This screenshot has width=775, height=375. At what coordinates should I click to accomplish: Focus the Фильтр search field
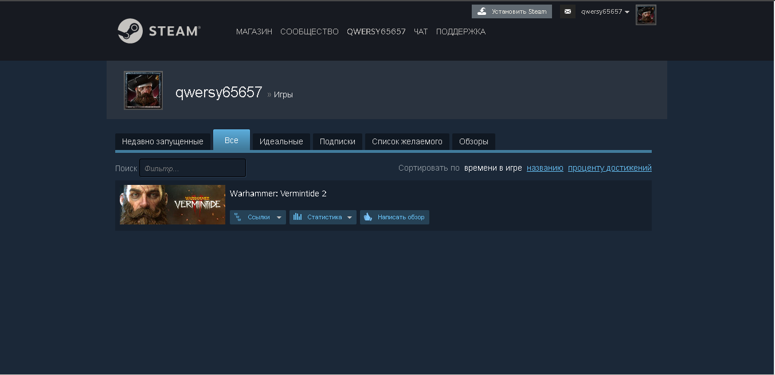(193, 168)
